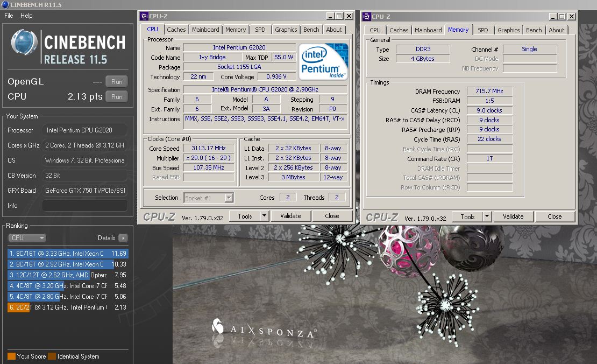Switch to Memory tab in left CPU-Z
597x364 pixels.
click(x=235, y=30)
